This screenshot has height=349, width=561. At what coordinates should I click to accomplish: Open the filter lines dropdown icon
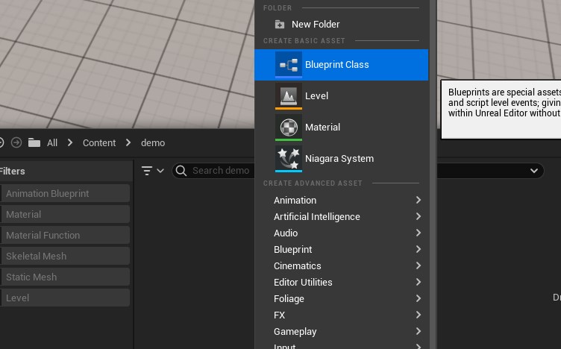(152, 171)
